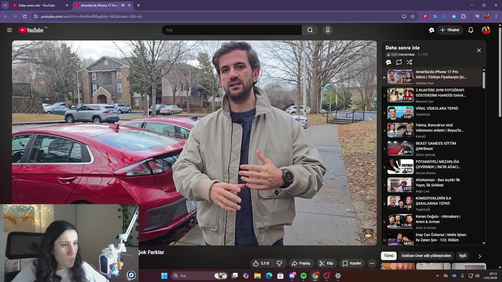Open YouTube account avatar menu

(x=486, y=30)
